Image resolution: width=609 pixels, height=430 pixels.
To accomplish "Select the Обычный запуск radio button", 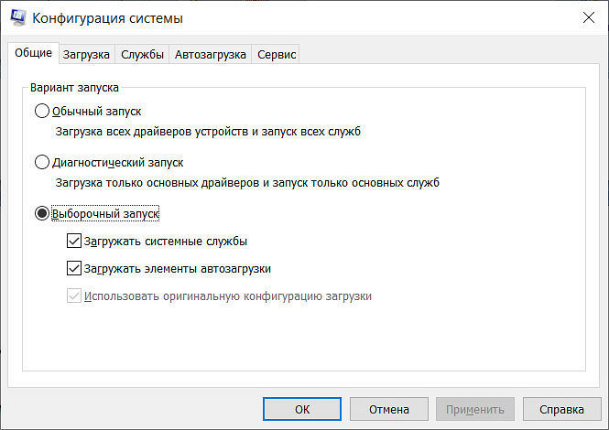I will click(41, 112).
